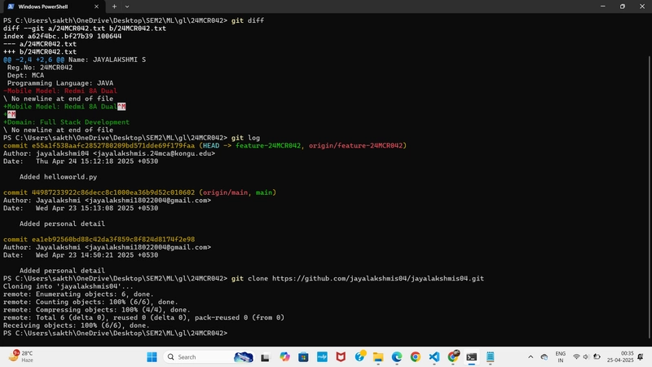Open the Get Help app icon

tap(359, 357)
